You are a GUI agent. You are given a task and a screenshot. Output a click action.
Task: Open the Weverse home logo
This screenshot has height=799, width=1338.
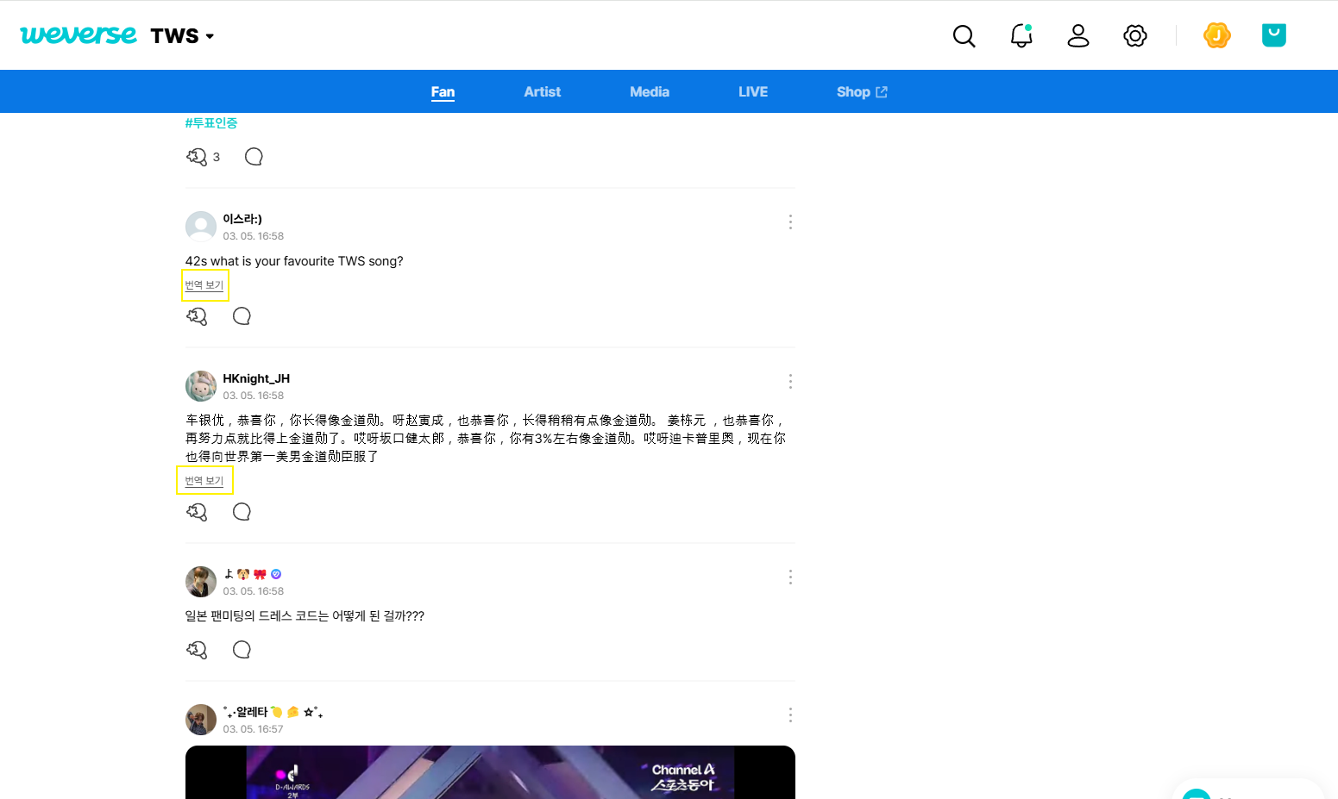coord(79,35)
